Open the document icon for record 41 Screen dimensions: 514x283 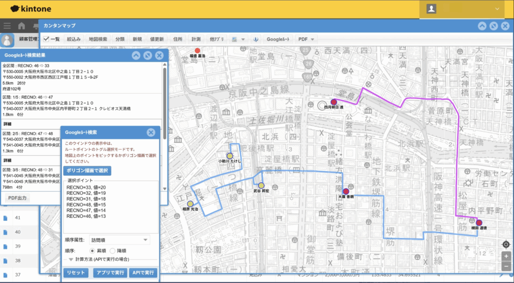pyautogui.click(x=6, y=218)
